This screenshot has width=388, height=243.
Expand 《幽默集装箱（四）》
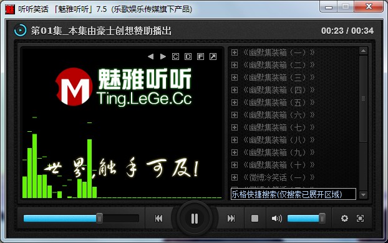235,90
